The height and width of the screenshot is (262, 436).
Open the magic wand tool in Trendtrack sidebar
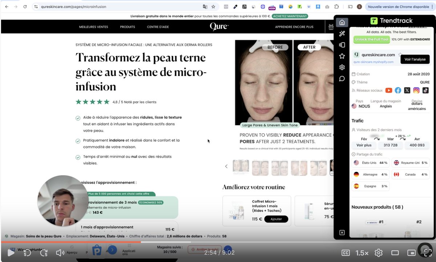pos(342,34)
